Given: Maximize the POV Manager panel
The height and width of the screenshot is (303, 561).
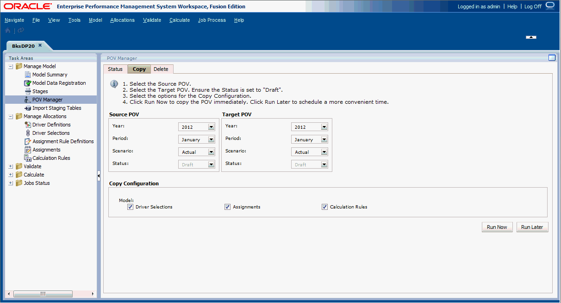Looking at the screenshot, I should coord(552,58).
